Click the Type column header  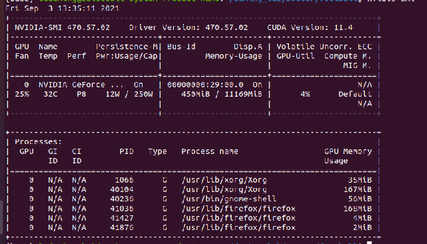157,151
